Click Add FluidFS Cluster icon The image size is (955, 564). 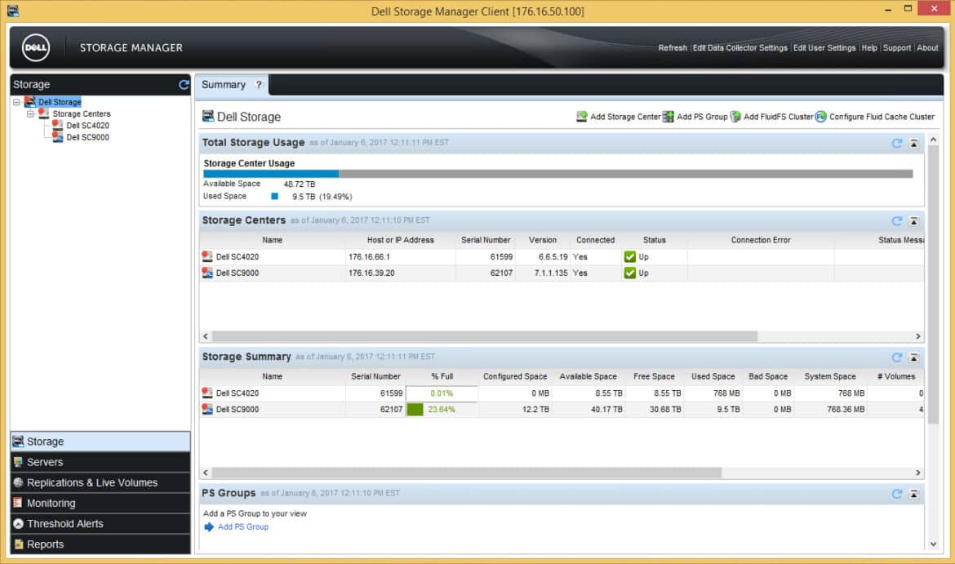coord(735,117)
